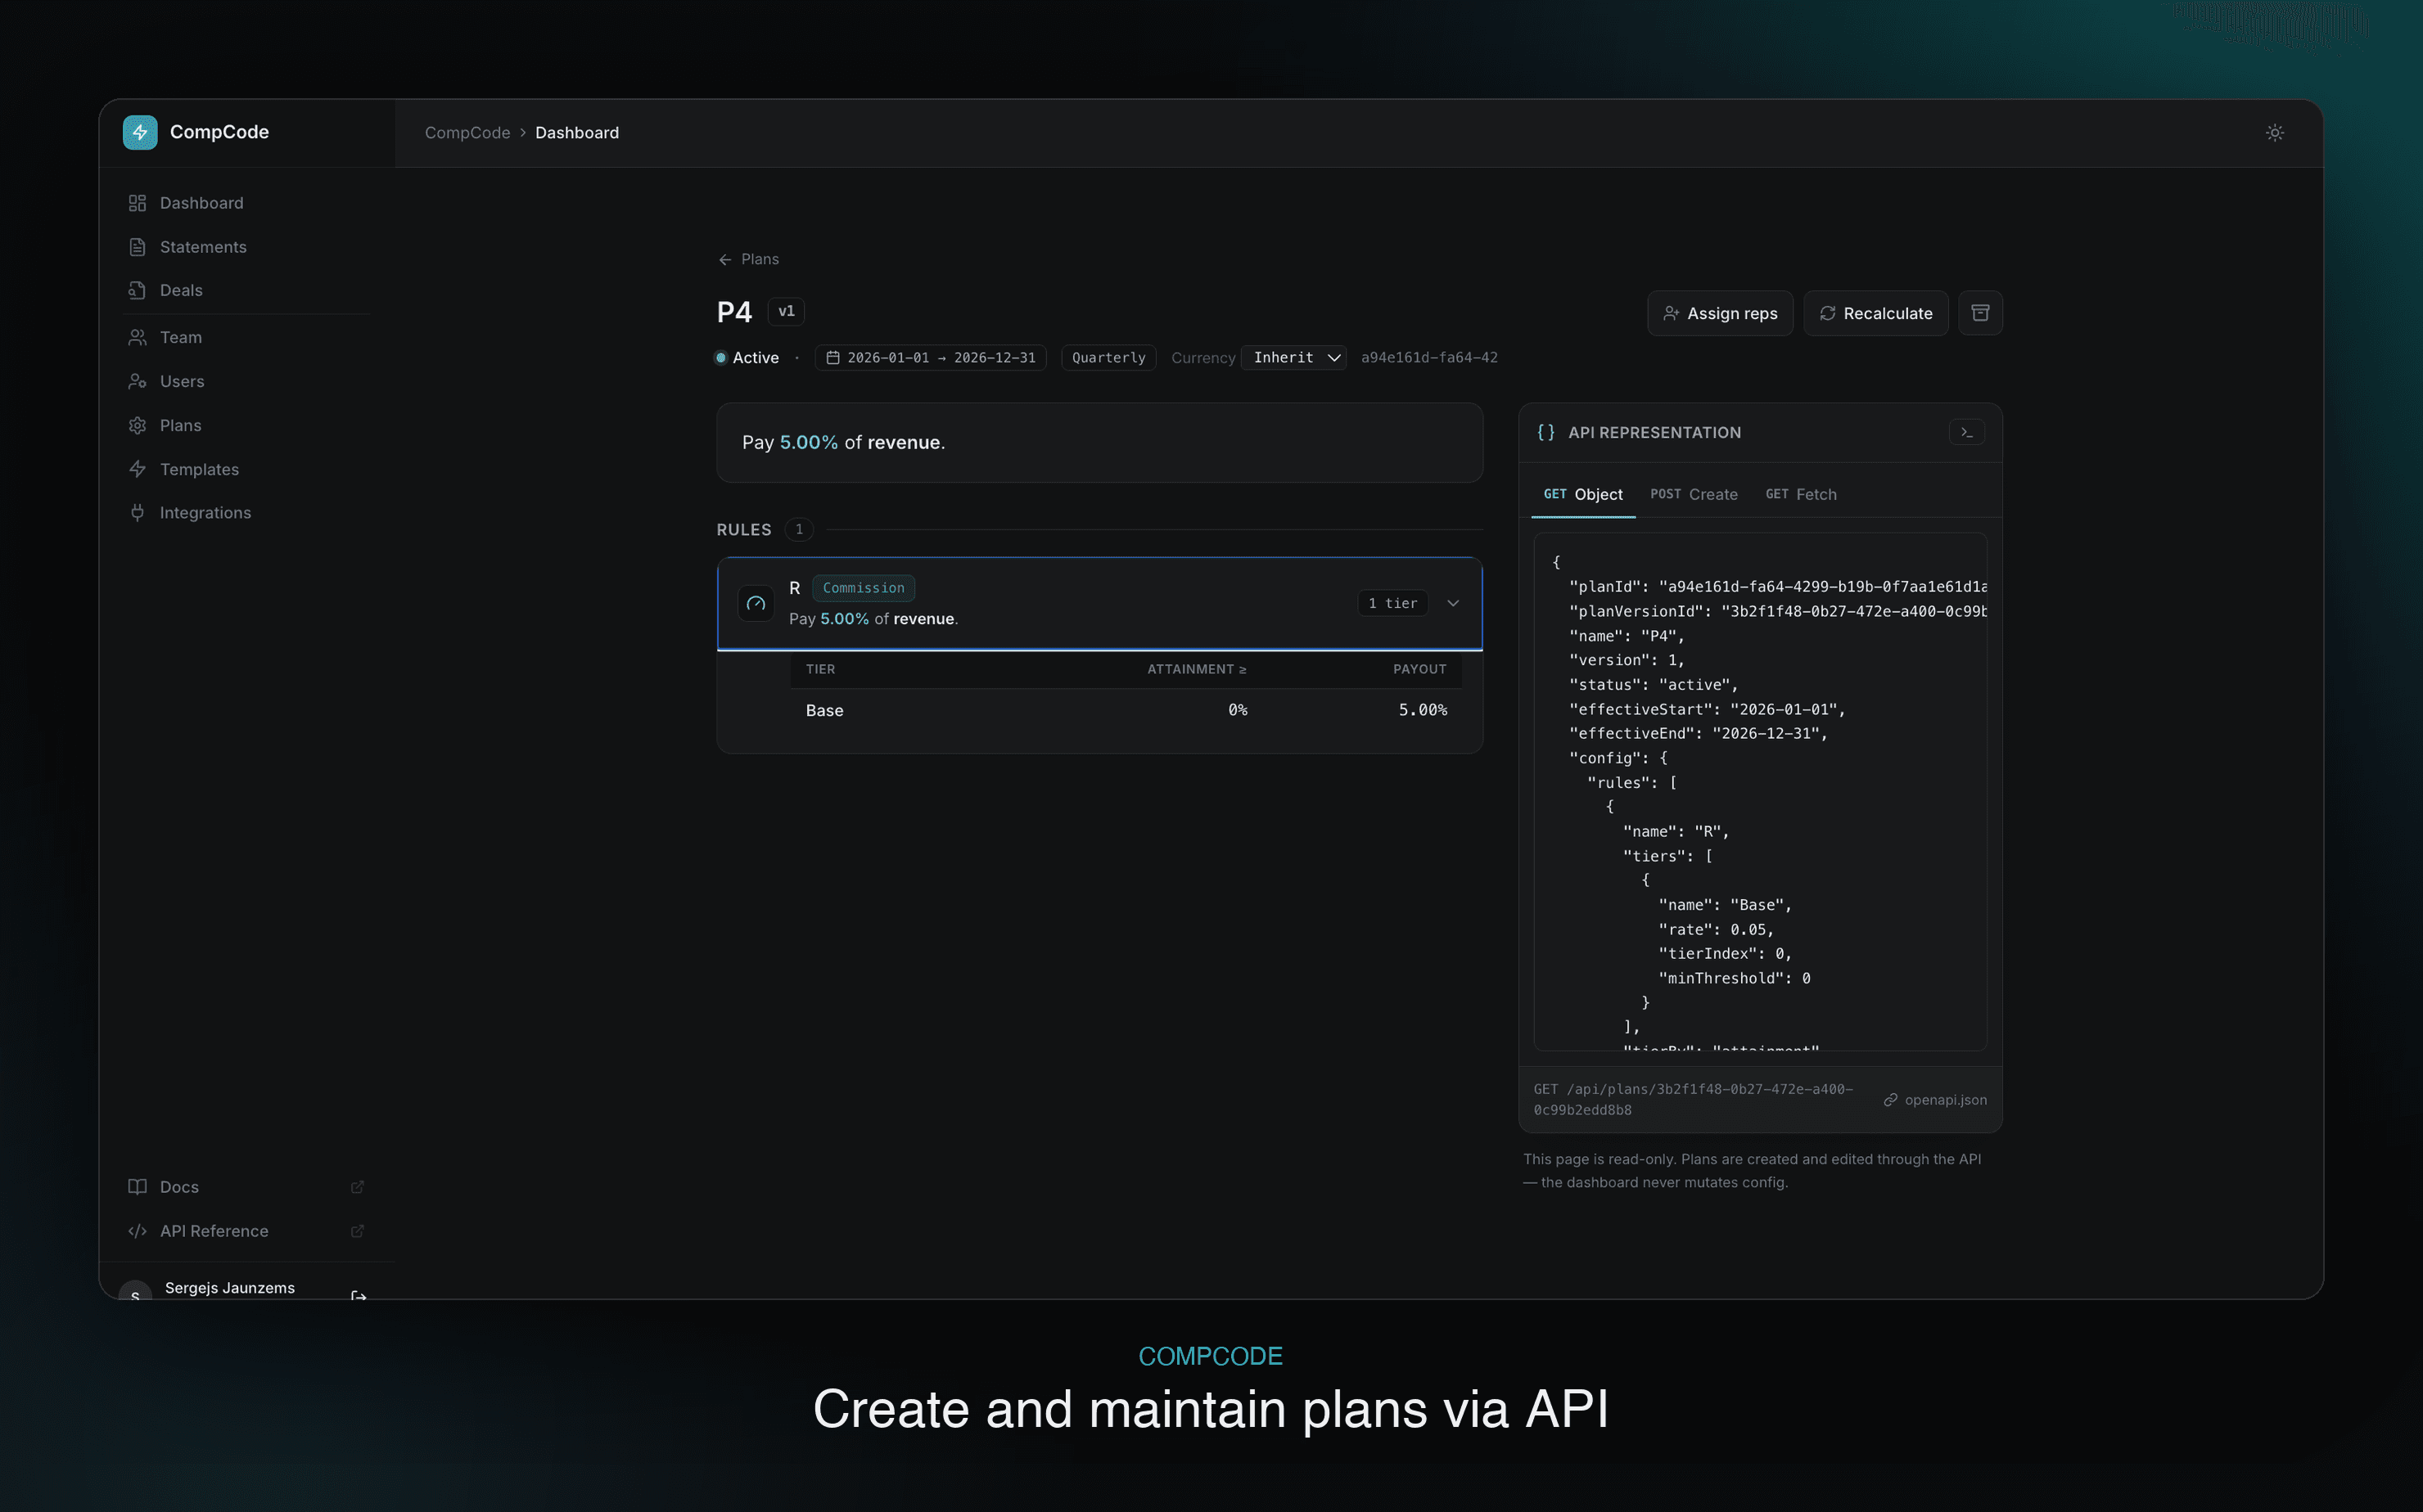Click the Statements document icon
This screenshot has height=1512, width=2423.
pyautogui.click(x=137, y=247)
